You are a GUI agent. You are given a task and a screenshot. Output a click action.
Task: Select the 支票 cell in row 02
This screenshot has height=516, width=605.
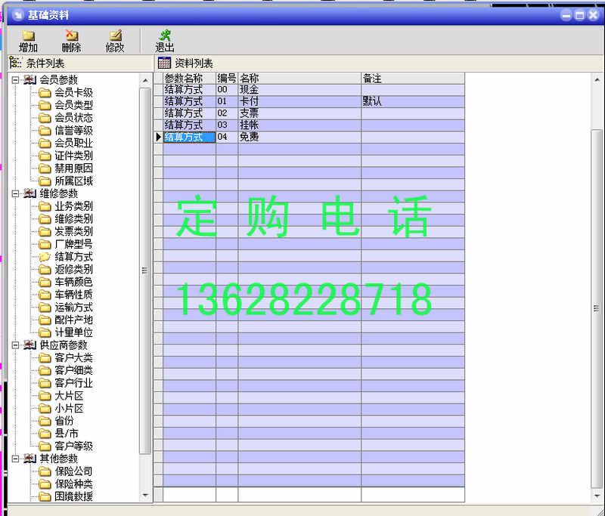click(299, 113)
